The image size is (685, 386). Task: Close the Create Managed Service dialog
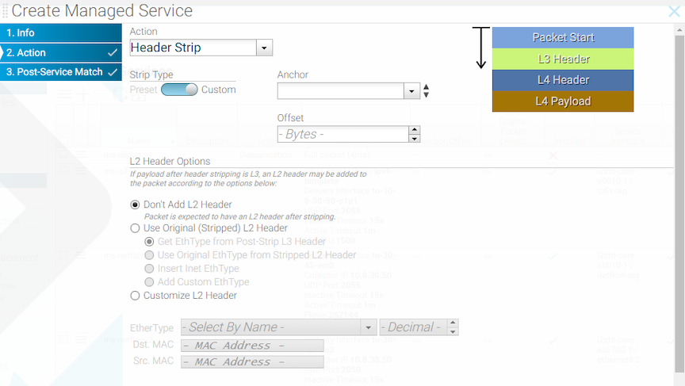(674, 11)
